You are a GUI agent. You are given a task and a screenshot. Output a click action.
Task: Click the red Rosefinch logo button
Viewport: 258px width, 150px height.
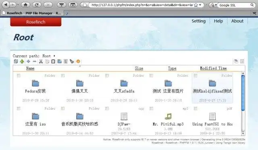coord(36,22)
